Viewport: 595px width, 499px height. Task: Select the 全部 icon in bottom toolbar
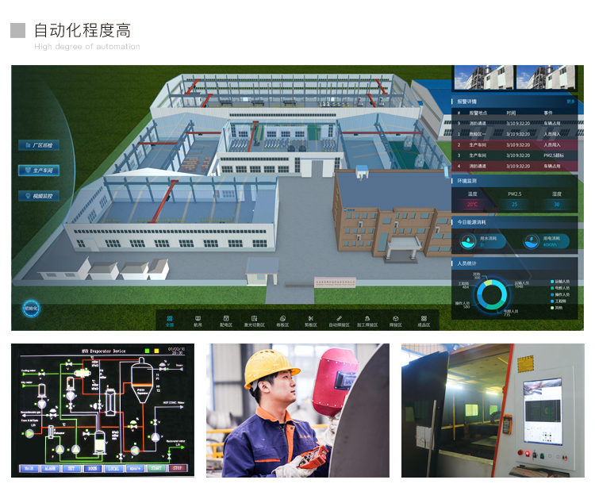click(x=169, y=320)
